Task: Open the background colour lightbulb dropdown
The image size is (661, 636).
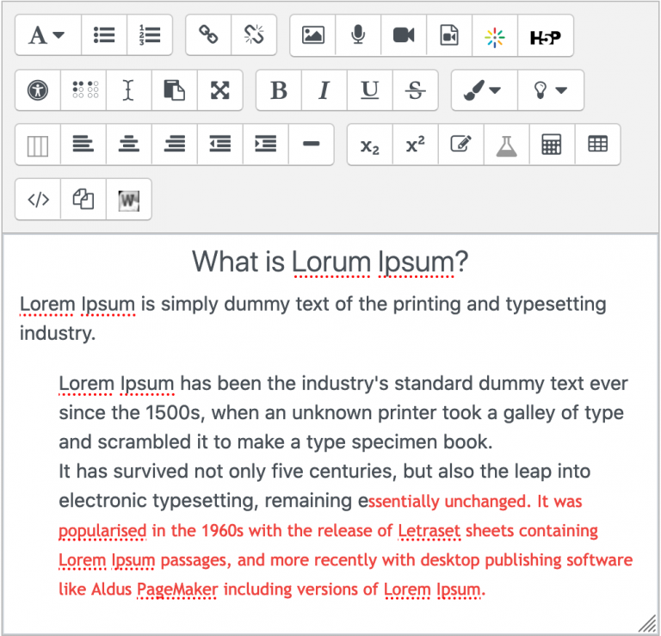Action: [x=551, y=90]
